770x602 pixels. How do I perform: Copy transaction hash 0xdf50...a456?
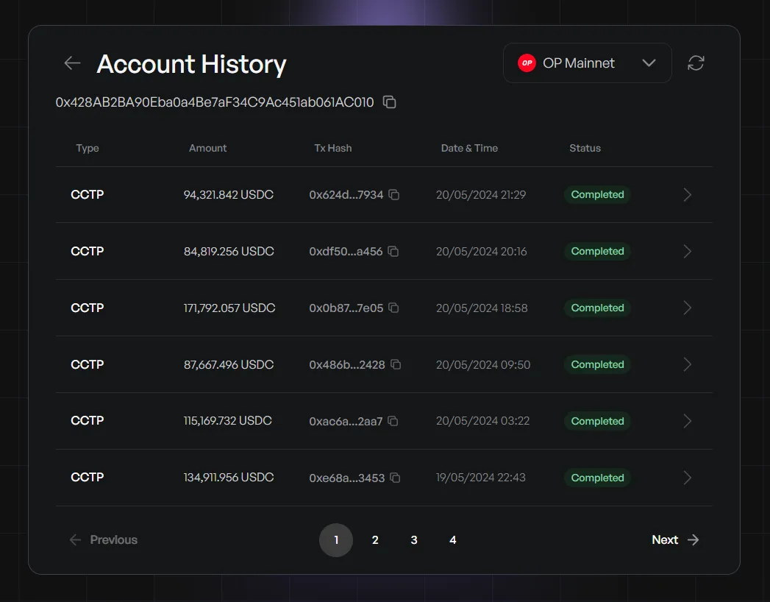tap(394, 251)
